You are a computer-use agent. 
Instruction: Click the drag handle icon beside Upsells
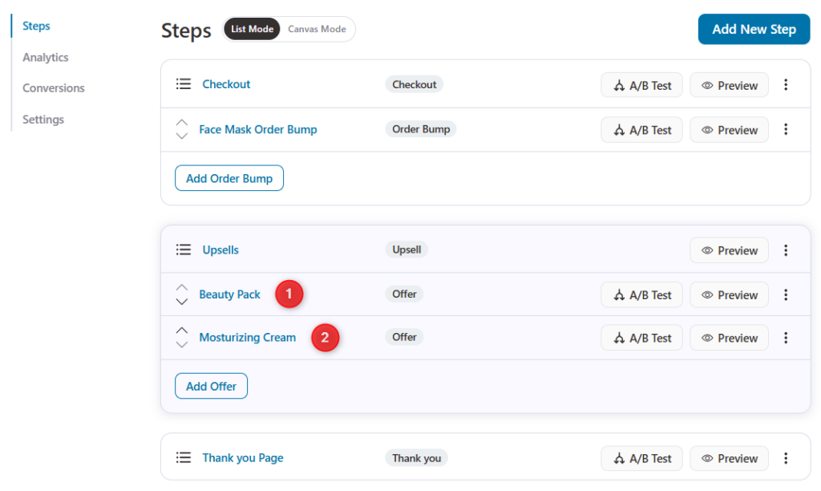(184, 250)
